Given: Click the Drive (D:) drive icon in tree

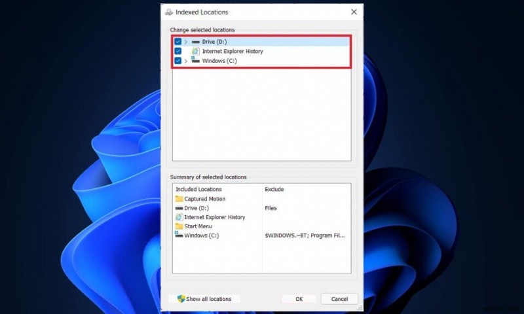Looking at the screenshot, I should (195, 42).
